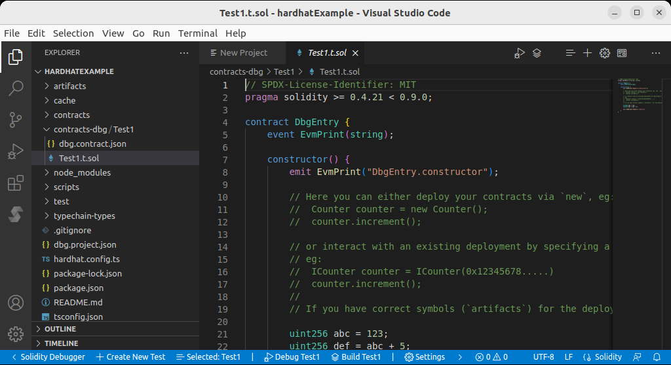The width and height of the screenshot is (671, 365).
Task: Expand the node_modules folder
Action: click(82, 172)
